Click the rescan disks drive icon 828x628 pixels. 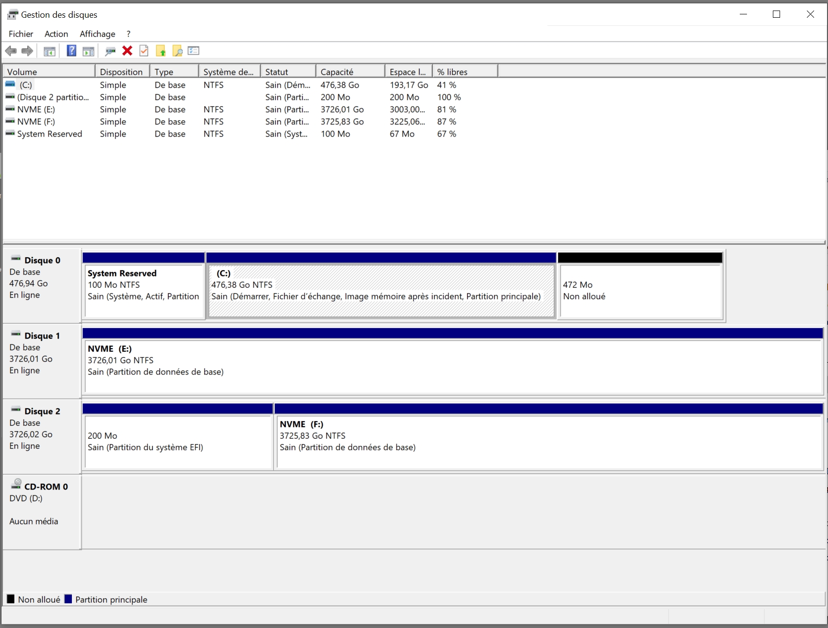click(x=110, y=51)
